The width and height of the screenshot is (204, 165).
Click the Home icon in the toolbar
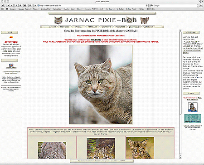click(3, 5)
